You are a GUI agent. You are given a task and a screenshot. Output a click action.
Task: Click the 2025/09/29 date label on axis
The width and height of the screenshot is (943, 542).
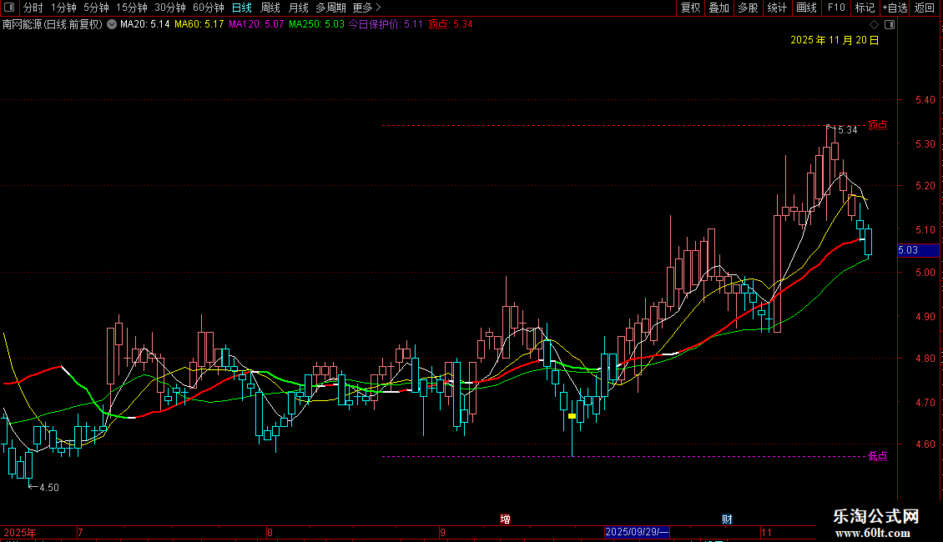coord(637,532)
